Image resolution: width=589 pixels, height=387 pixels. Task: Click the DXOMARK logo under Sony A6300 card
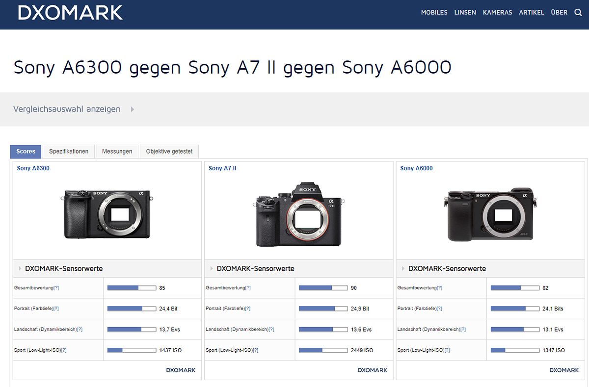(x=181, y=370)
